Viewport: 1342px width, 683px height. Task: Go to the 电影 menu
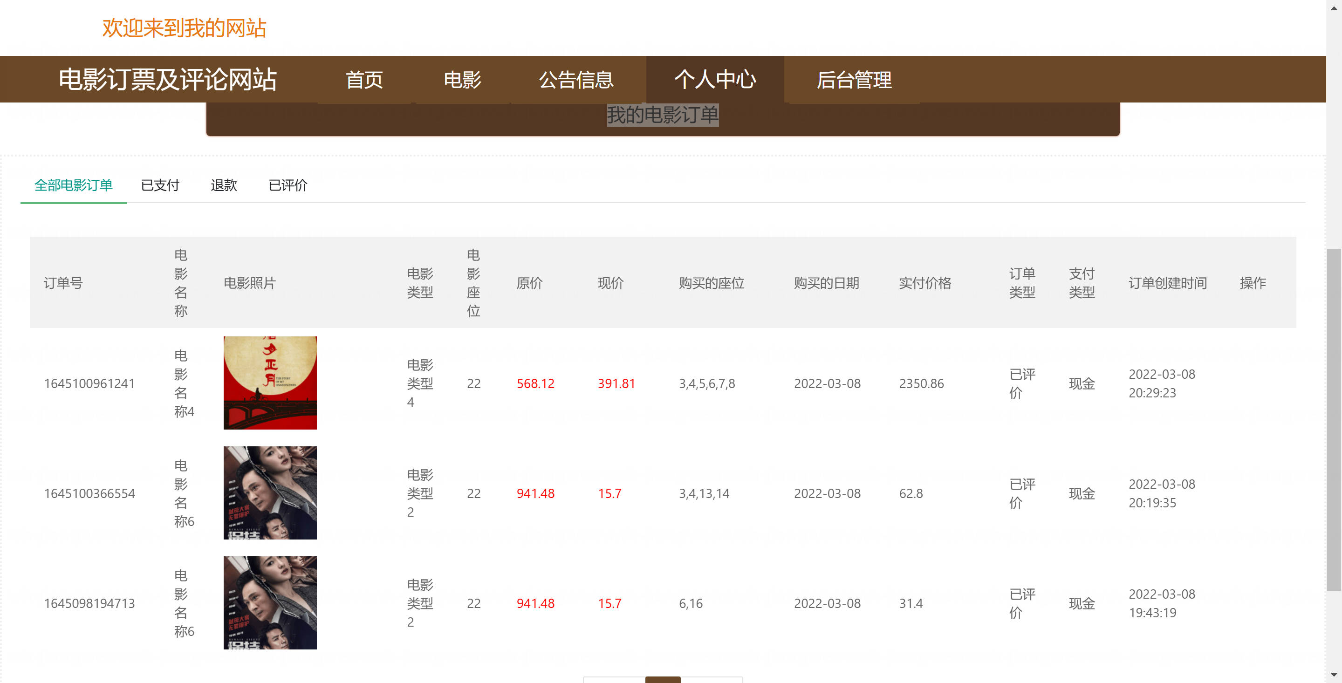click(463, 80)
